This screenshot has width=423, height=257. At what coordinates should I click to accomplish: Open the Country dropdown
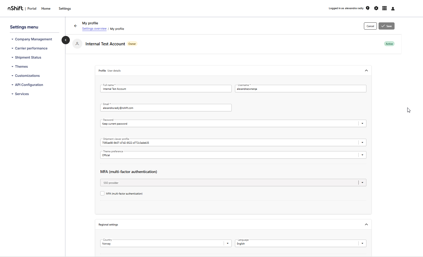point(228,243)
